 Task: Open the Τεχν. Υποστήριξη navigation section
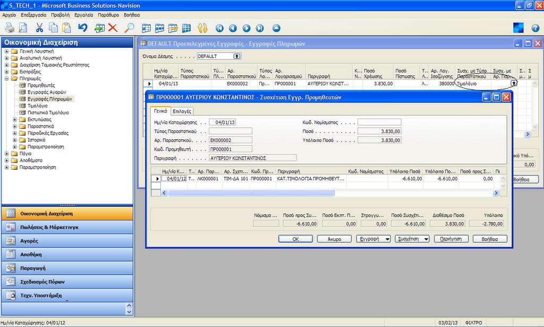(67, 296)
